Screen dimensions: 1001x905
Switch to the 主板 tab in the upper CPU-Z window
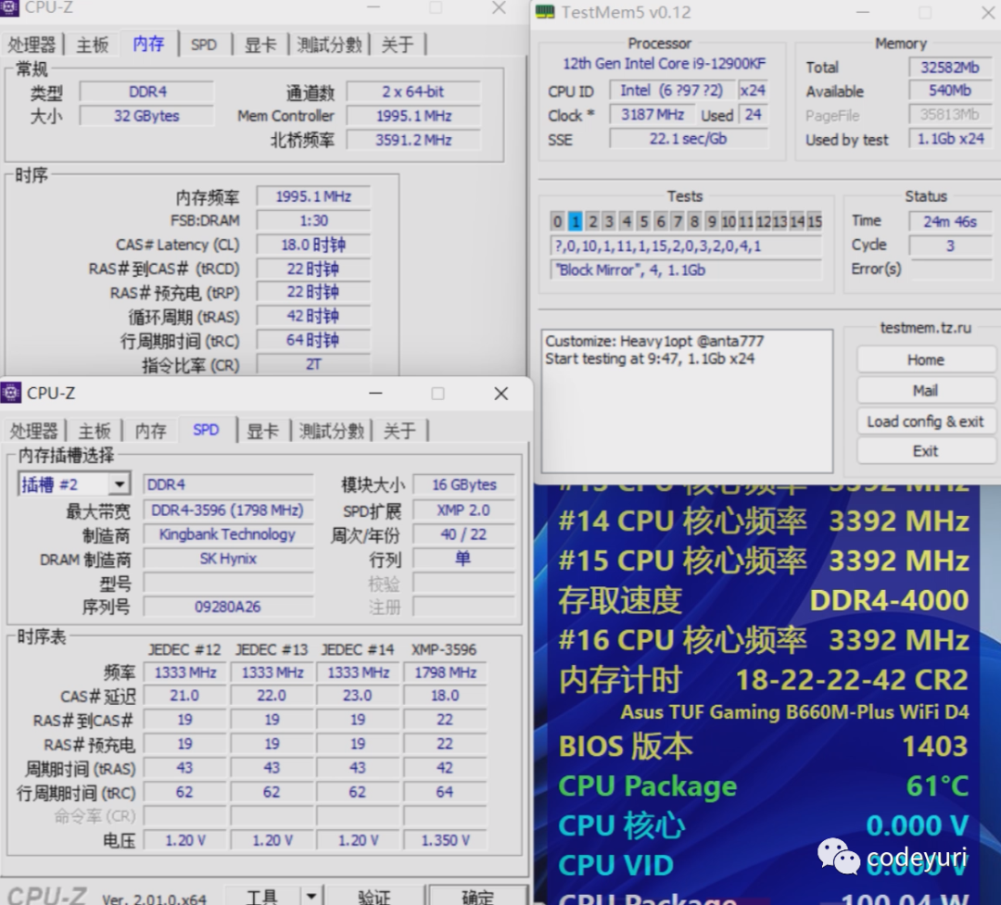93,44
